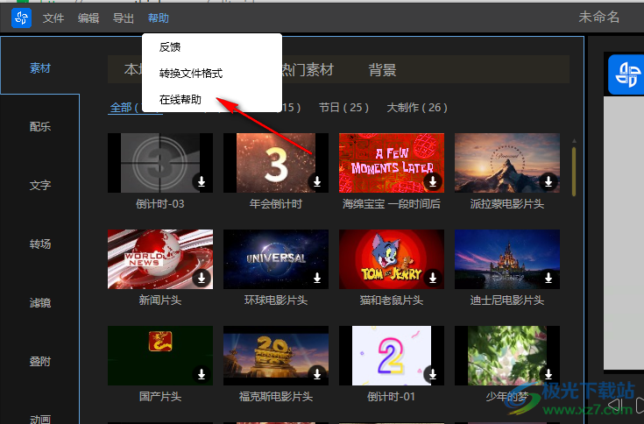Viewport: 644px width, 424px height.
Task: Download the 迪士尼电影片头 clip
Action: pyautogui.click(x=548, y=278)
